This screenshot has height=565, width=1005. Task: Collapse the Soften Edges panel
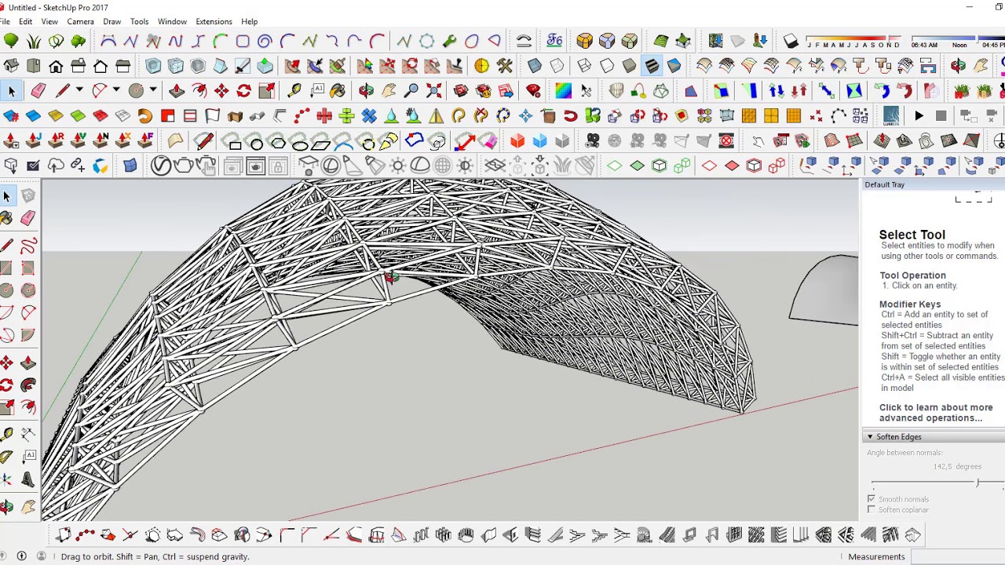pyautogui.click(x=870, y=437)
